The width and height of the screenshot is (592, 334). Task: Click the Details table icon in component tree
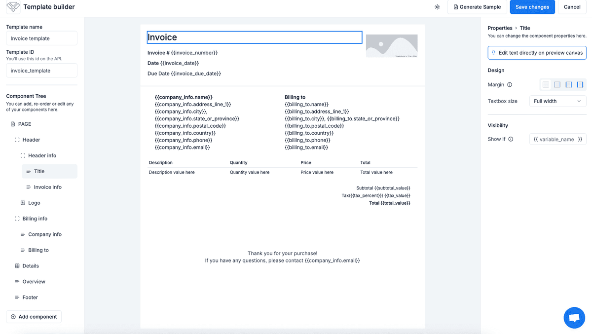click(x=16, y=265)
